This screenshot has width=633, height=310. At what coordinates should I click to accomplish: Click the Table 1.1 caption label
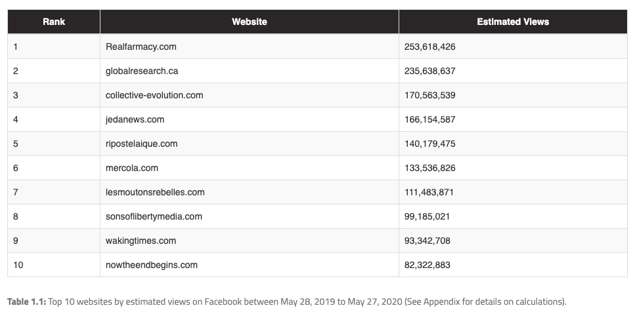coord(27,301)
